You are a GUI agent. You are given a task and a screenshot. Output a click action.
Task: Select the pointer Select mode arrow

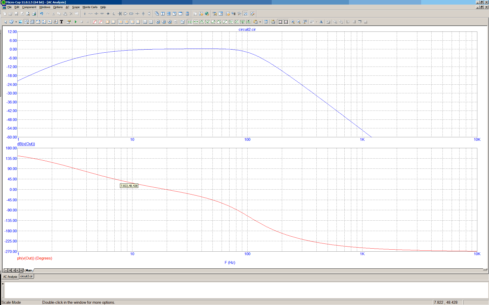6,22
